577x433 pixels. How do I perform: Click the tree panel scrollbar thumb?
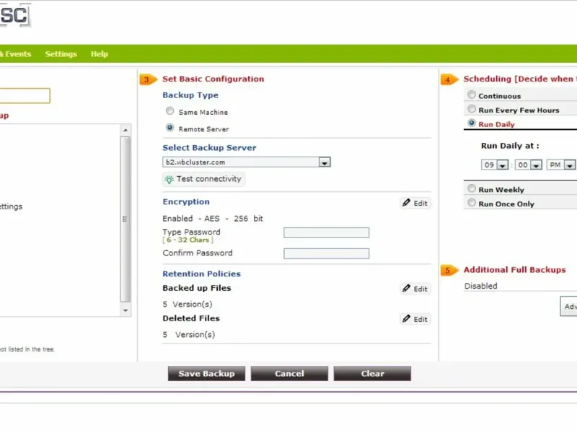[x=125, y=219]
